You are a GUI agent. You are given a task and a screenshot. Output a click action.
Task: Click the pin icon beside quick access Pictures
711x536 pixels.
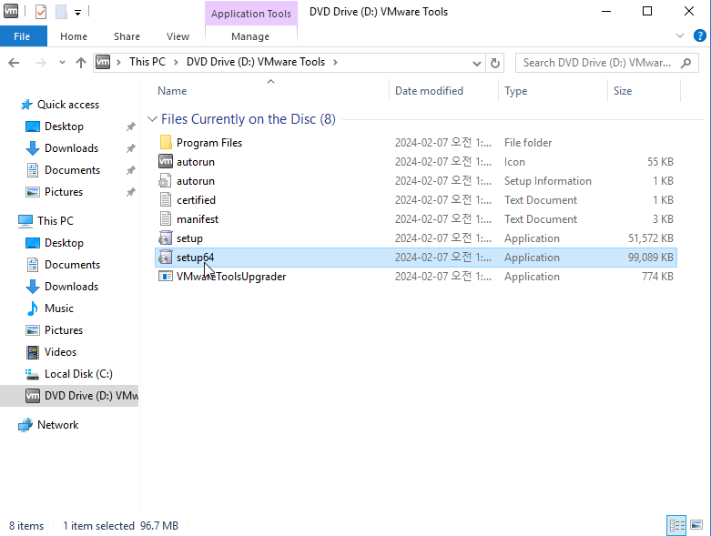pos(130,192)
